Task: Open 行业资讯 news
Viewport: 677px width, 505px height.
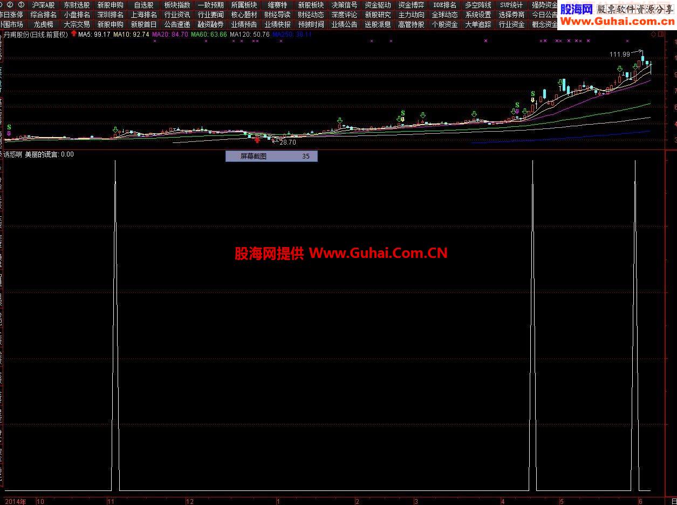Action: pyautogui.click(x=177, y=15)
